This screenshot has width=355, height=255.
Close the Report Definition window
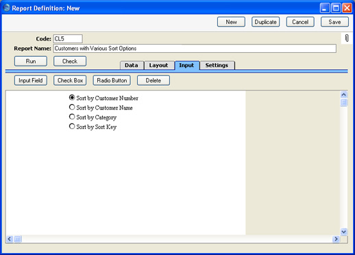click(x=347, y=8)
